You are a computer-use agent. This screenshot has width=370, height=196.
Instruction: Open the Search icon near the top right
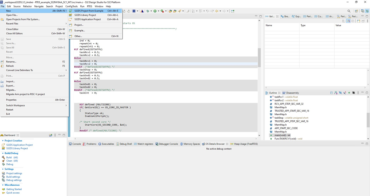[x=348, y=11]
